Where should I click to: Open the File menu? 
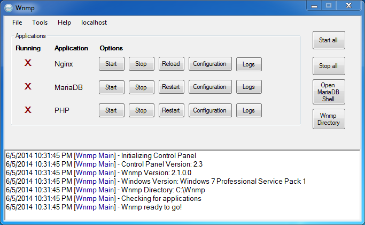(x=17, y=22)
